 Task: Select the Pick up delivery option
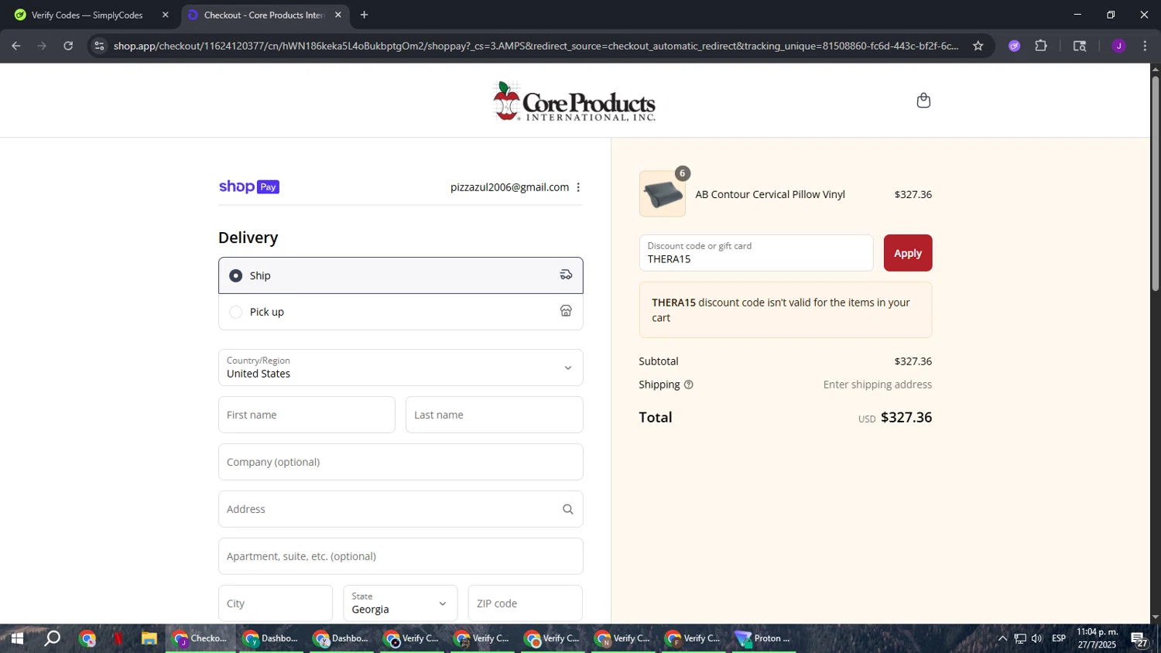(x=401, y=312)
